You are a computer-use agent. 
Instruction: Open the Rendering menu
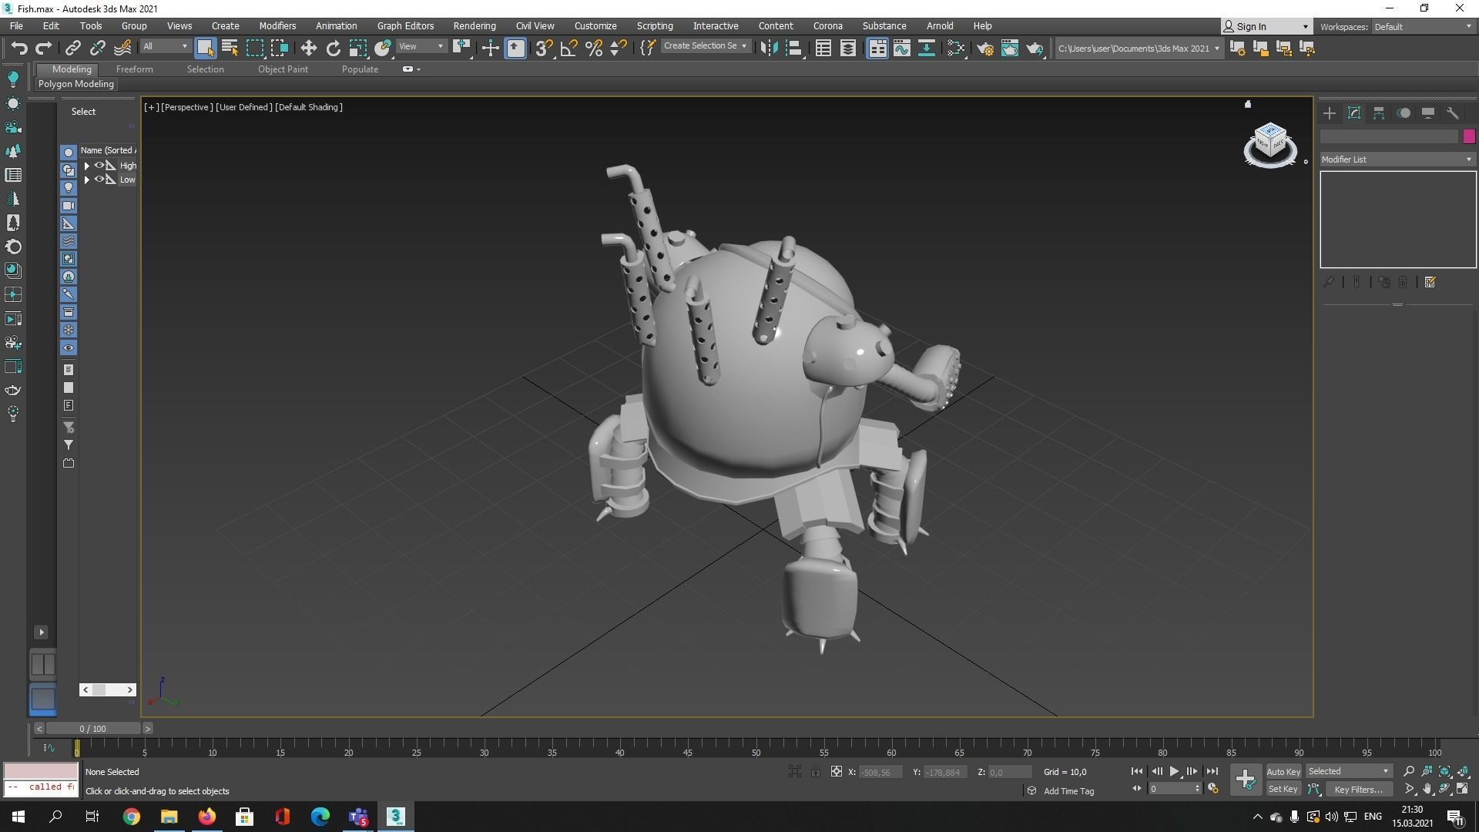pyautogui.click(x=474, y=25)
